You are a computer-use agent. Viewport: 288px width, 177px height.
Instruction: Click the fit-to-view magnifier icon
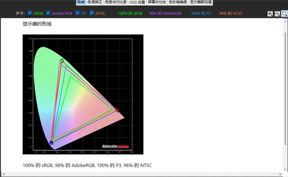point(284,14)
